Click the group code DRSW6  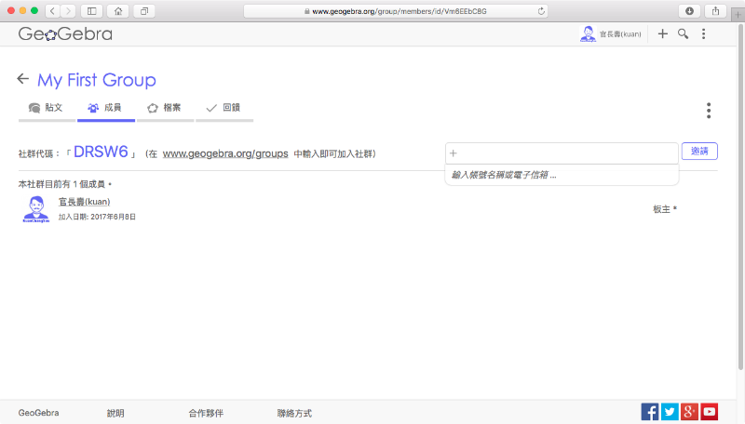[x=101, y=152]
